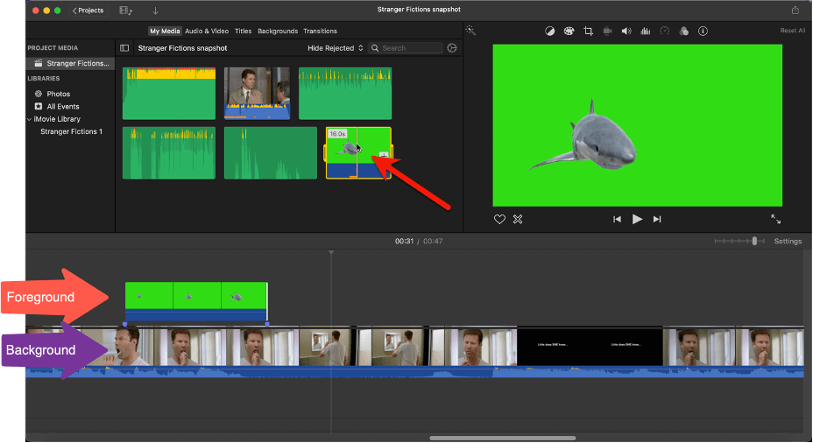Click the timeline playhead marker
Viewport: 813px width, 443px height.
tap(331, 253)
